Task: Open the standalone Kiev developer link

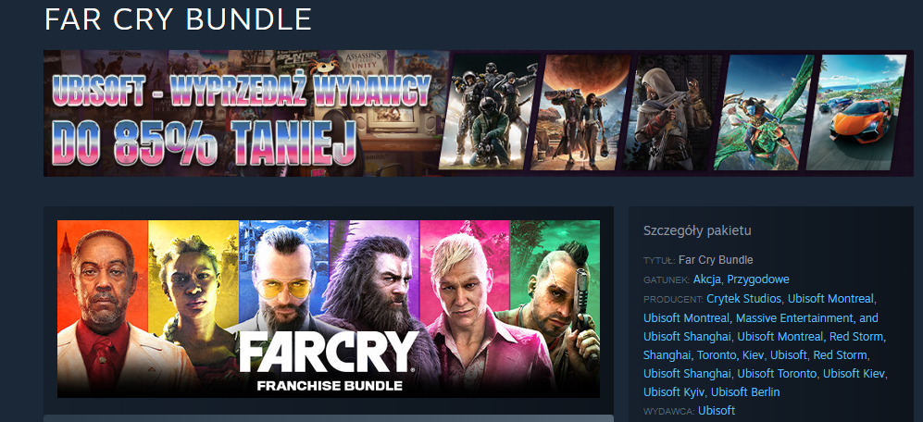Action: 751,354
